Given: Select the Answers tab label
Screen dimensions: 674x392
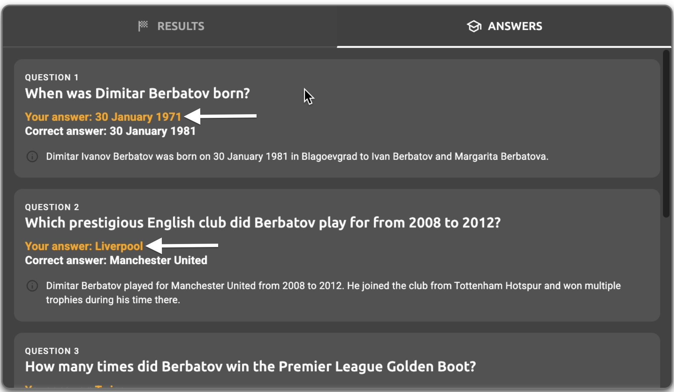Looking at the screenshot, I should point(515,26).
